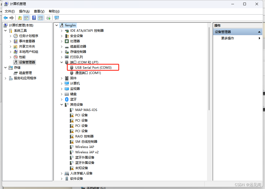Image resolution: width=265 pixels, height=189 pixels.
Task: Click 任务计划程序 label
Action: click(x=29, y=36)
